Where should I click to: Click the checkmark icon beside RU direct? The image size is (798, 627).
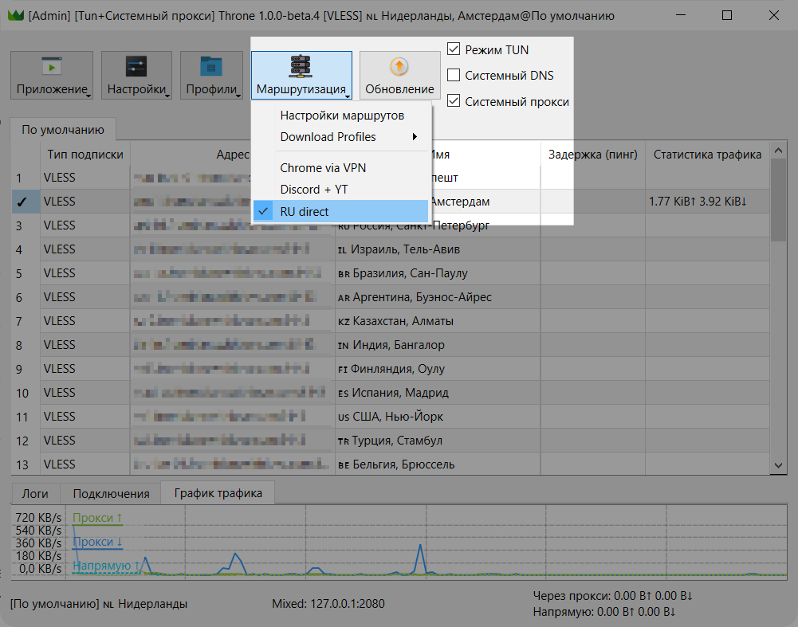(264, 212)
